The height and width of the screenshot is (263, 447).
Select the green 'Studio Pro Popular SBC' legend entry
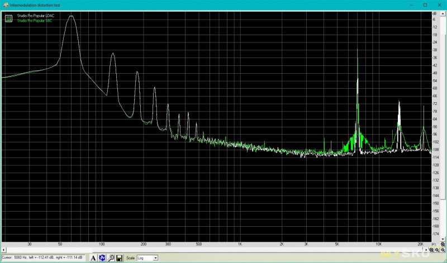click(x=35, y=21)
